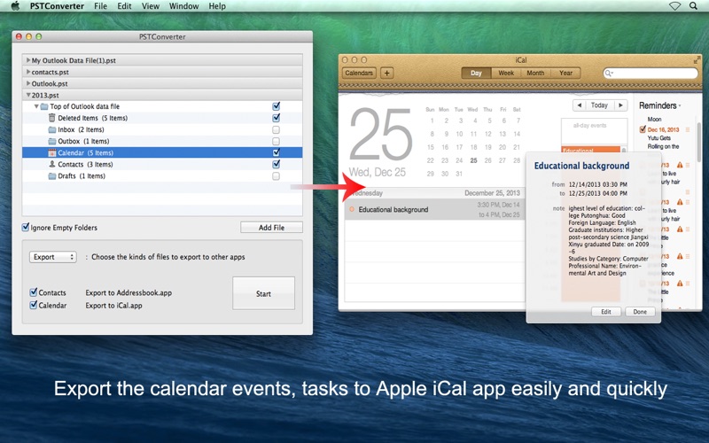Open the Apple menu
The width and height of the screenshot is (709, 443).
[x=15, y=6]
